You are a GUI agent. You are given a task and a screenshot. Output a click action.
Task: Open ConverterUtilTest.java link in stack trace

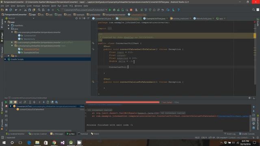point(234,116)
